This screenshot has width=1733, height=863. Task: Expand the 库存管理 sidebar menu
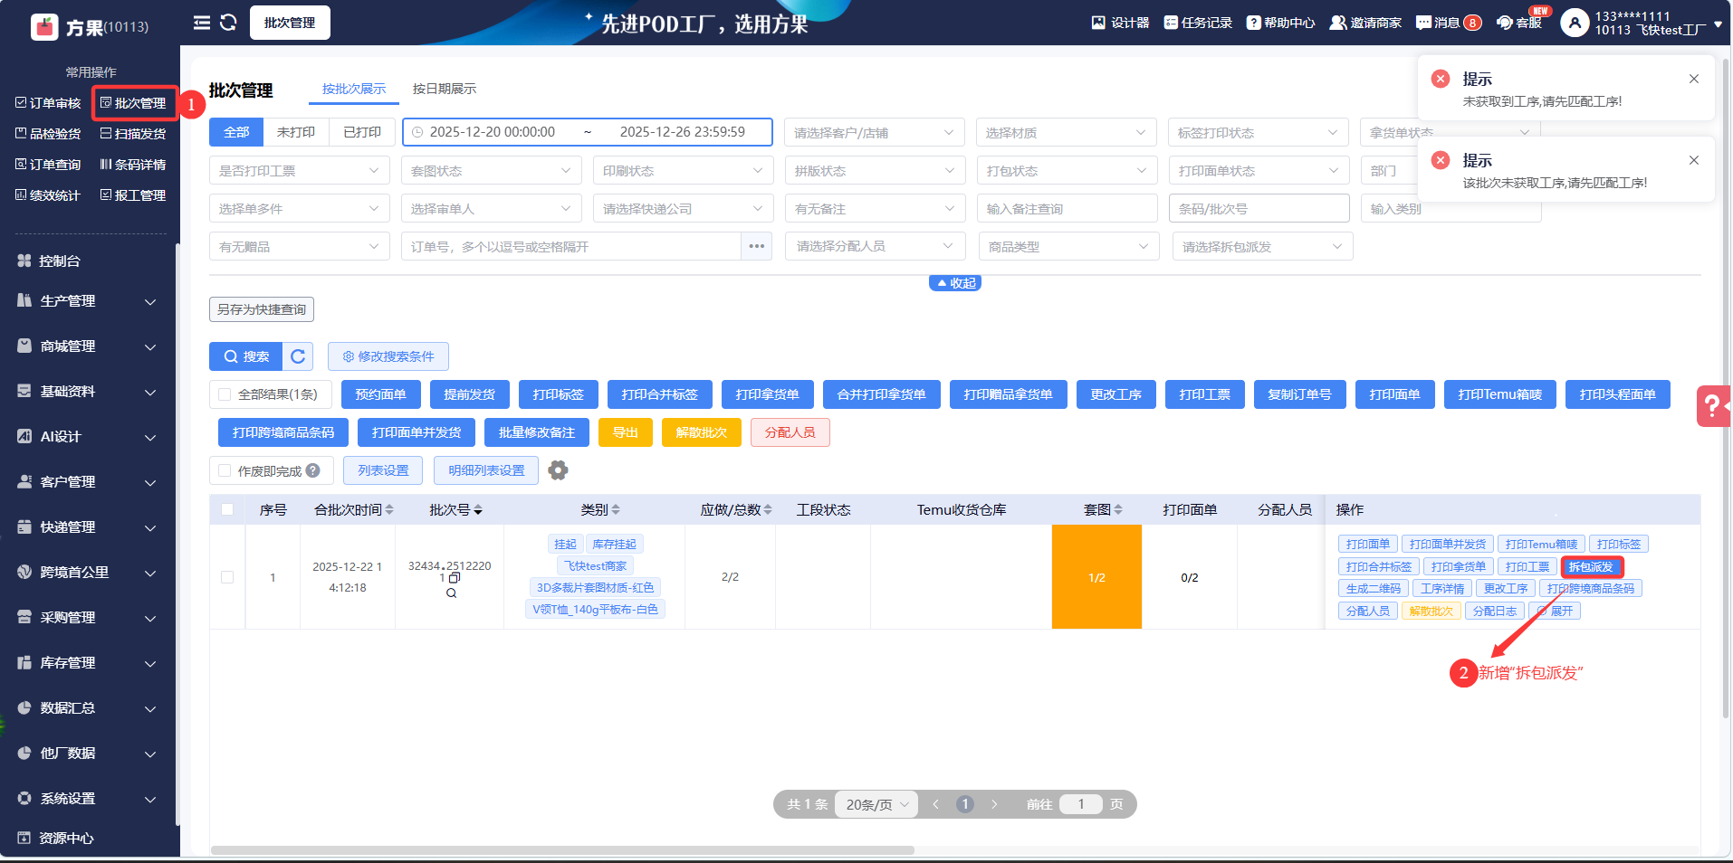[88, 663]
